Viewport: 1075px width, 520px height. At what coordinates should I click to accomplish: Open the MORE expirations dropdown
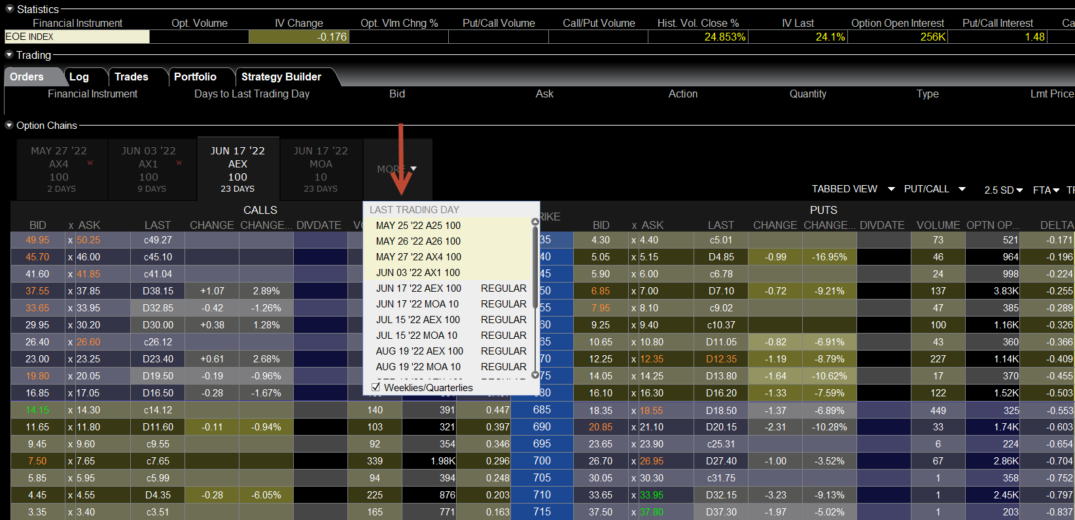(x=397, y=169)
